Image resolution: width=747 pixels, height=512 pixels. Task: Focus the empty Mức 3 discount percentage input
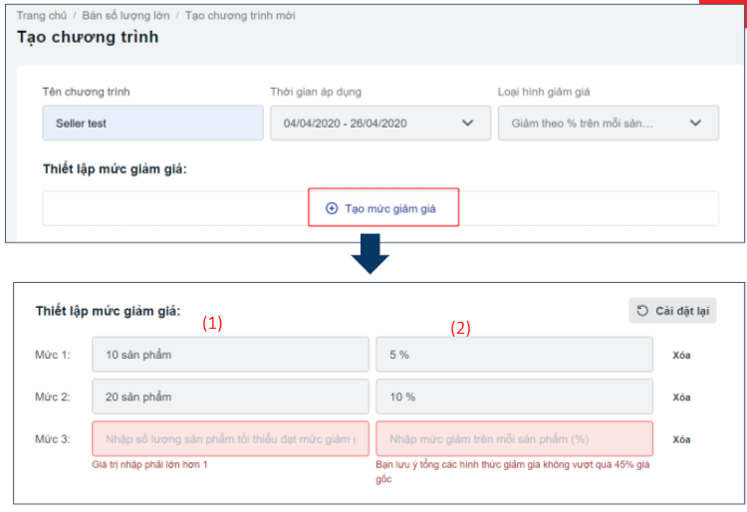pyautogui.click(x=514, y=439)
